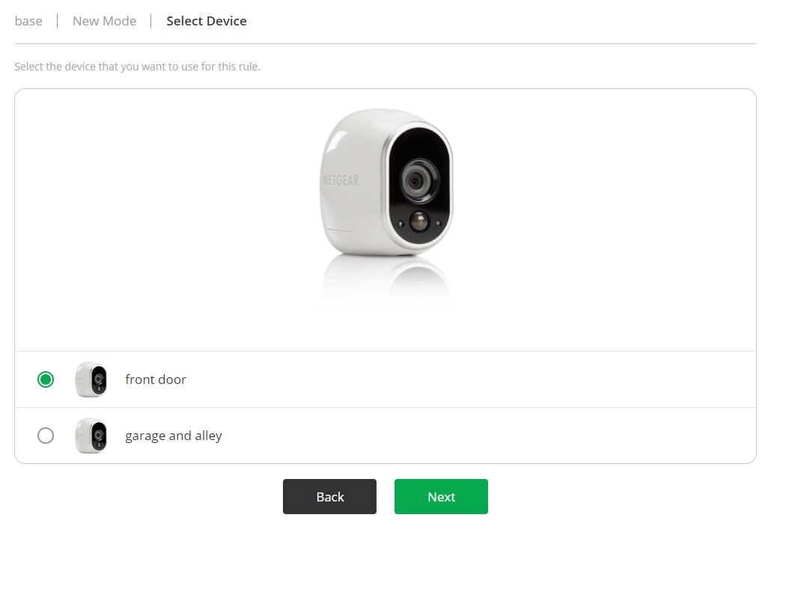
Task: Switch to the New Mode step
Action: [x=104, y=20]
